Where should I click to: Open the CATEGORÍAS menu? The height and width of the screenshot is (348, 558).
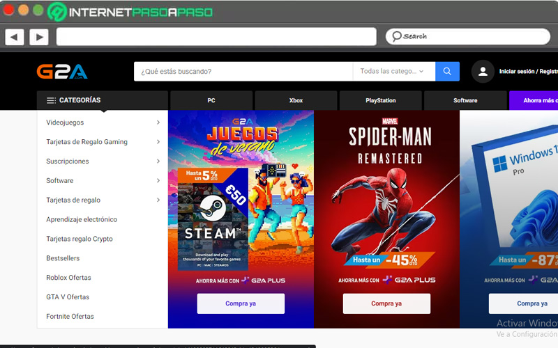pos(102,100)
